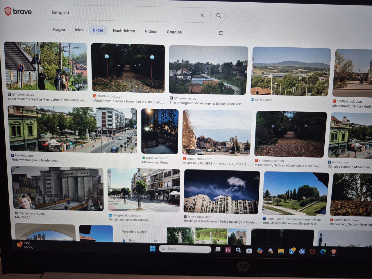The image size is (372, 279).
Task: Select the Goggles tab
Action: click(174, 32)
